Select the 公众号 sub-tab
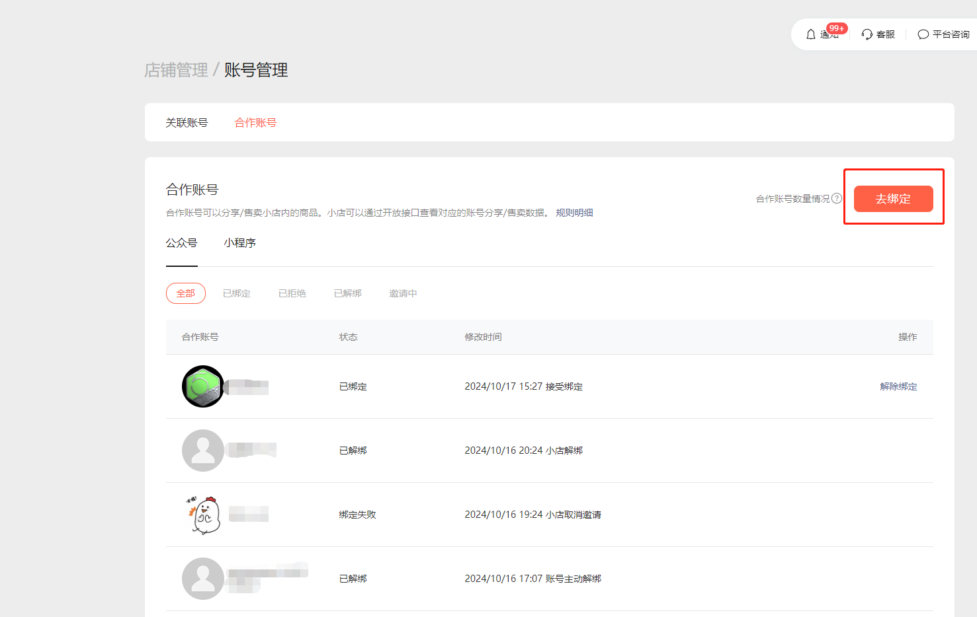The height and width of the screenshot is (617, 977). pyautogui.click(x=182, y=243)
